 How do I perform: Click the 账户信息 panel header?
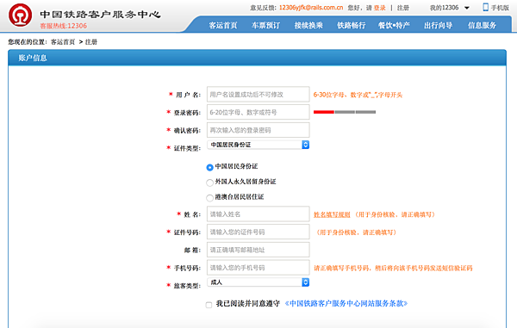pyautogui.click(x=257, y=58)
